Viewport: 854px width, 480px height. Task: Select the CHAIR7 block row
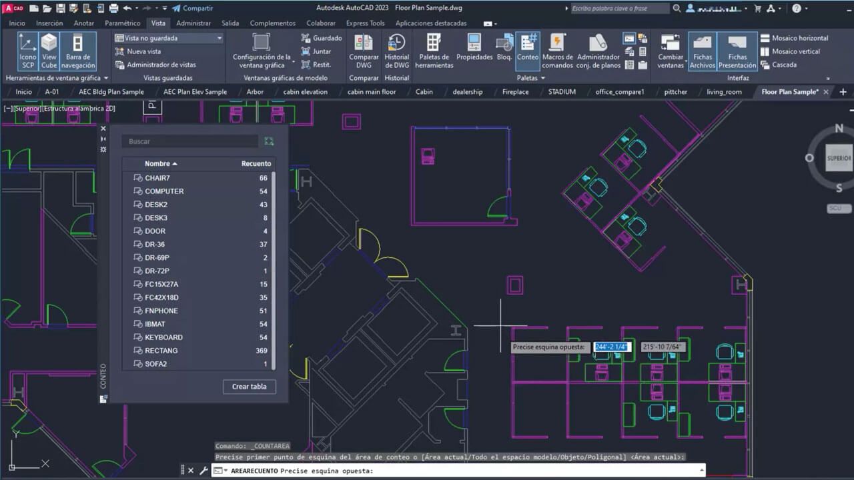[x=197, y=178]
